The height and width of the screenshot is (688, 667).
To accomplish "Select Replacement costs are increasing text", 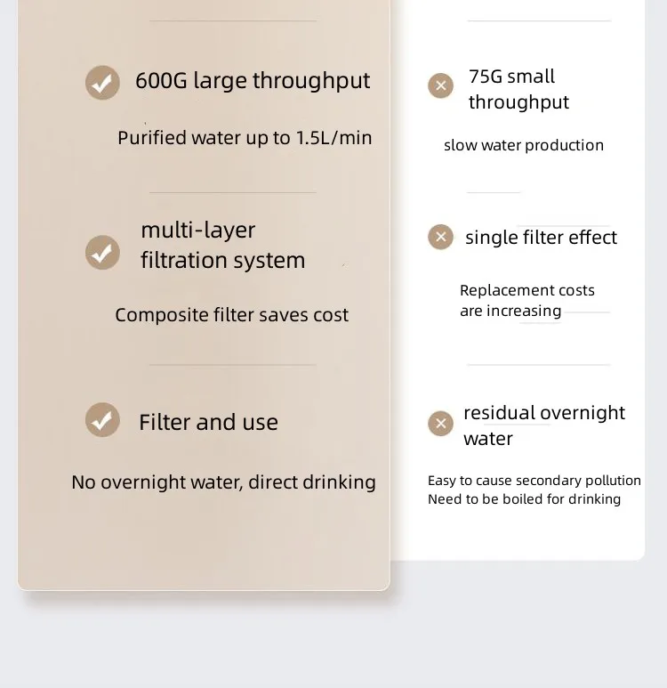I will click(x=526, y=300).
